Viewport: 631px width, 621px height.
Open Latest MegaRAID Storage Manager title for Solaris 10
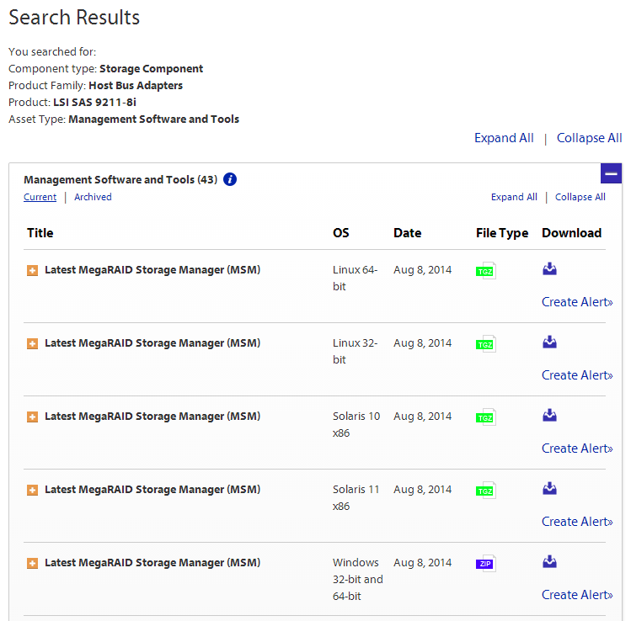pyautogui.click(x=152, y=416)
